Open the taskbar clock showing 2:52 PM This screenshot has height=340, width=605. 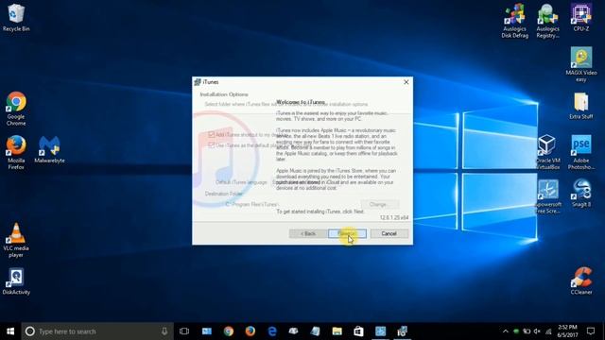pos(567,331)
